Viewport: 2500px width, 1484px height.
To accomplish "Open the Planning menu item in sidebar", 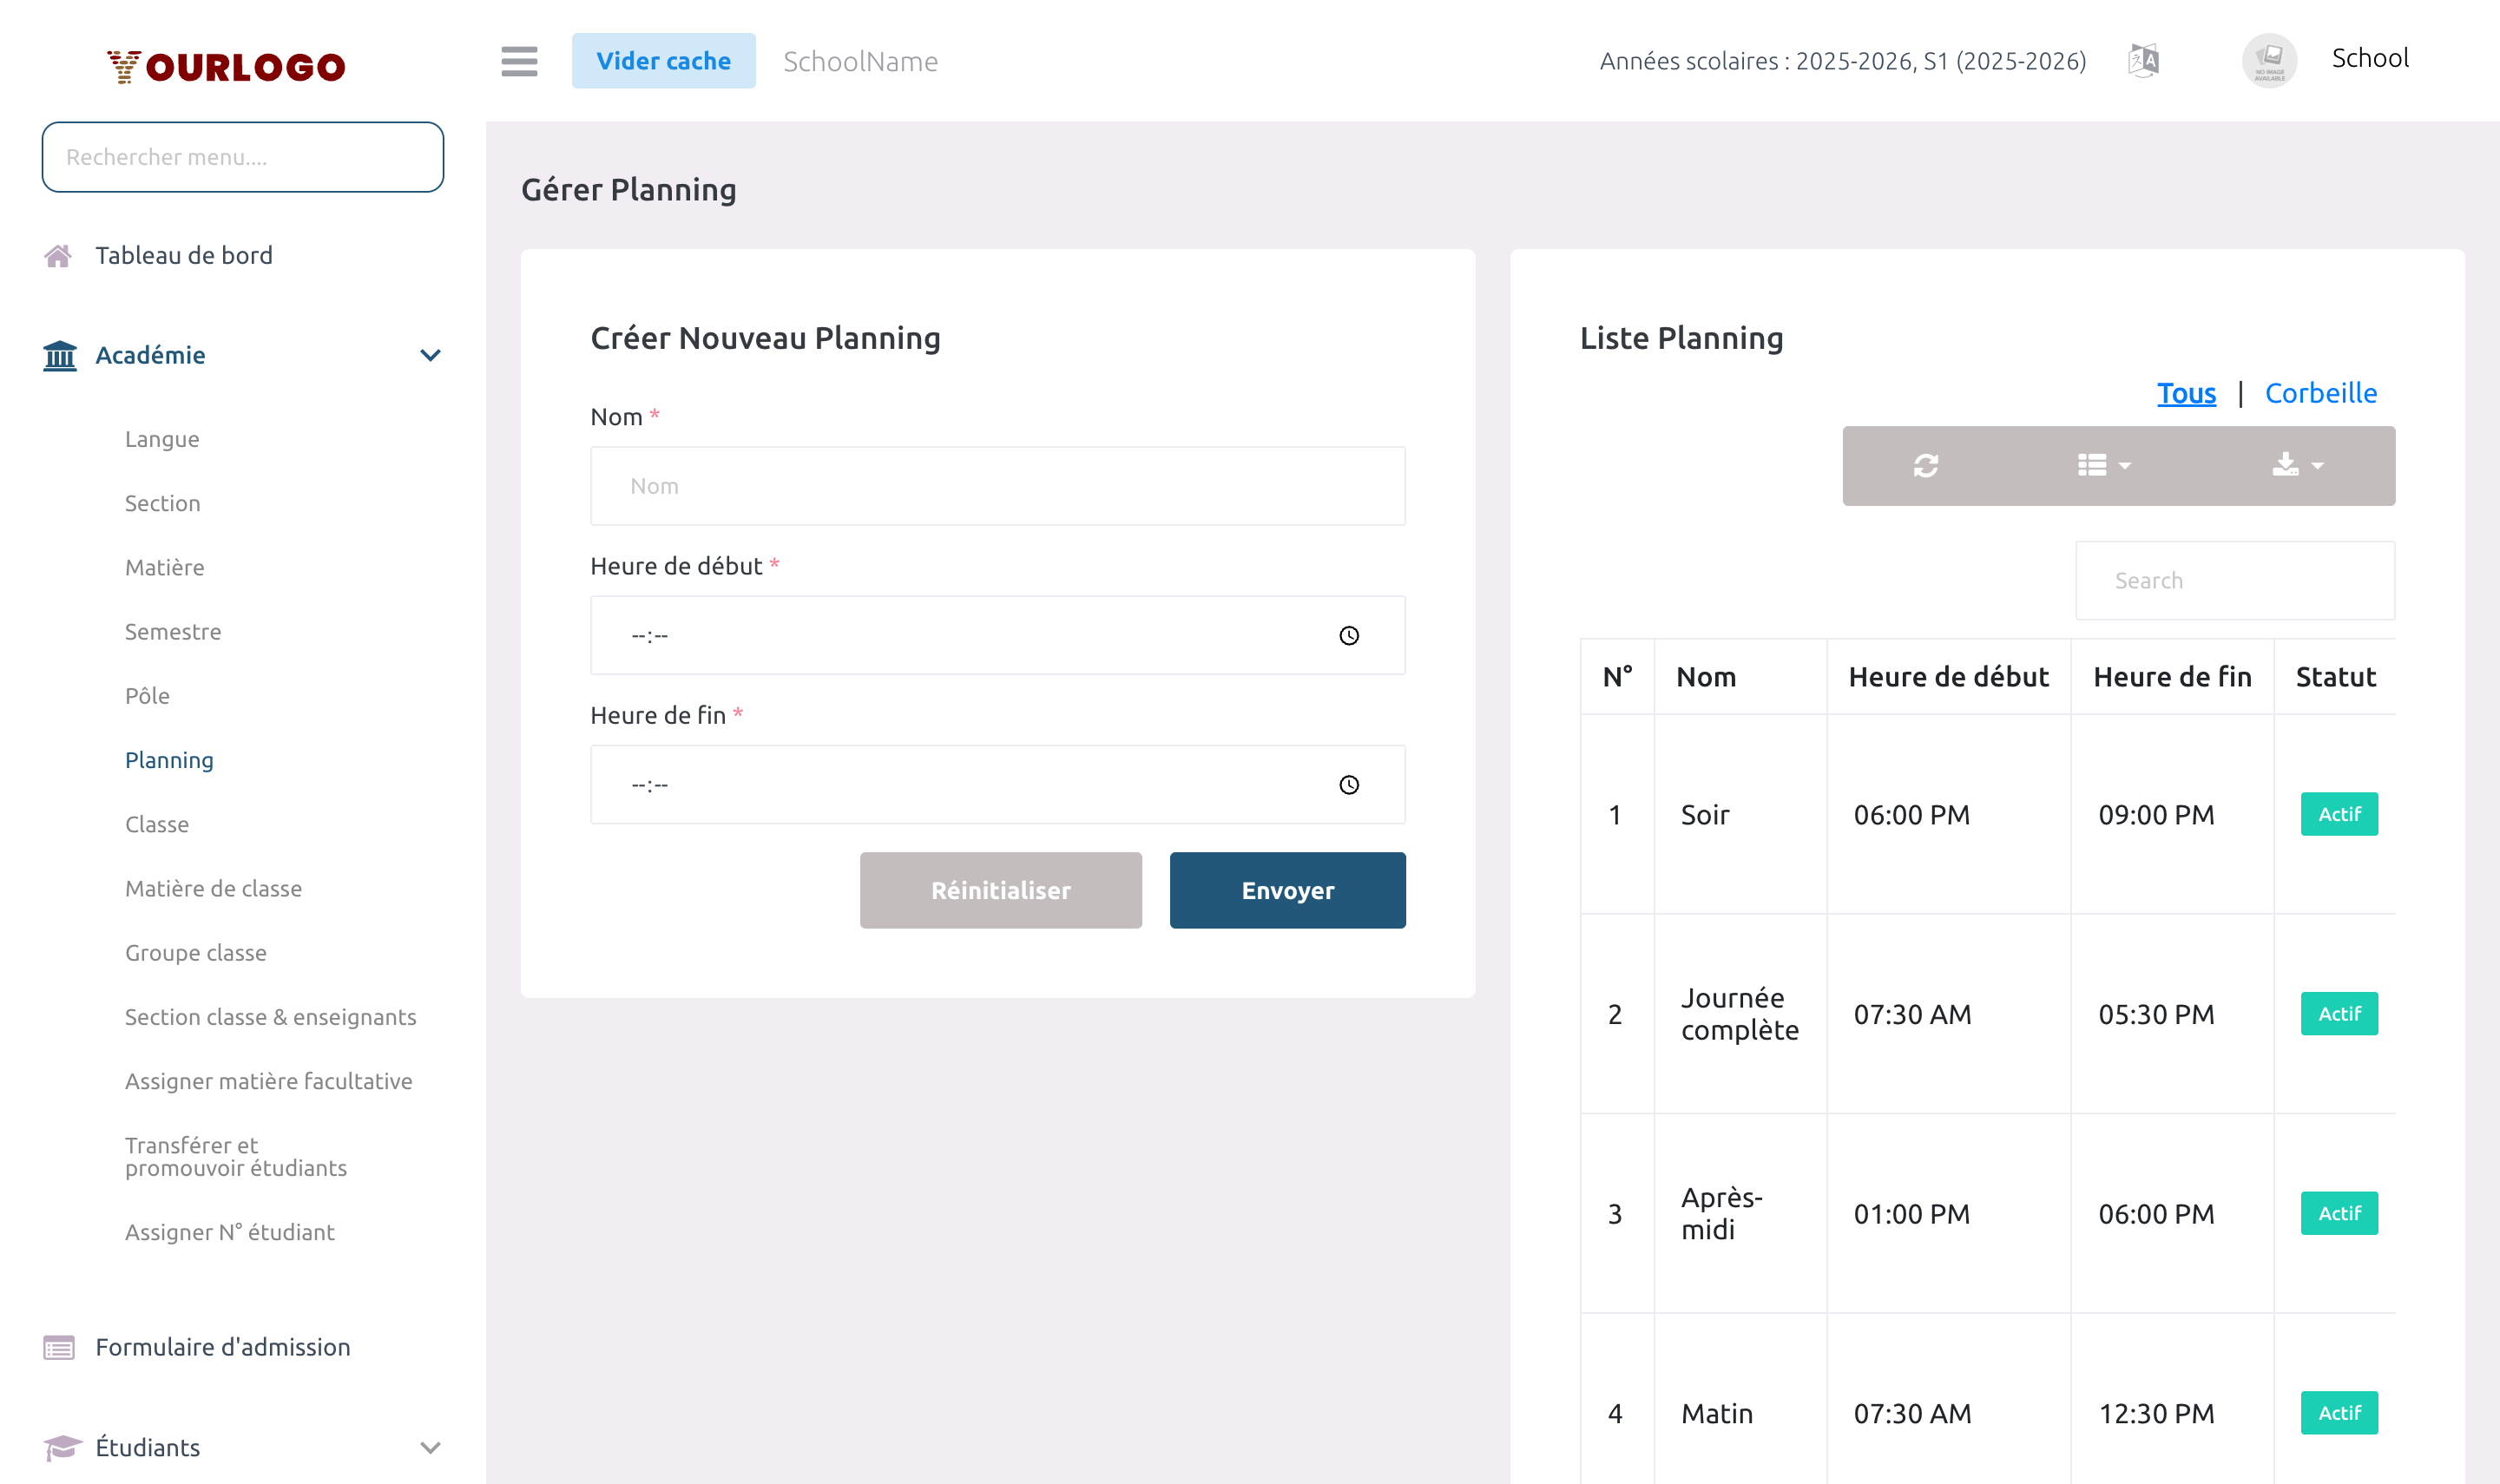I will pyautogui.click(x=169, y=760).
